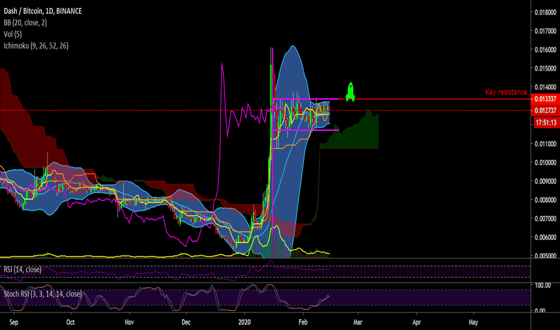Click the 0.010000 price axis value
The image size is (560, 330).
(x=546, y=163)
